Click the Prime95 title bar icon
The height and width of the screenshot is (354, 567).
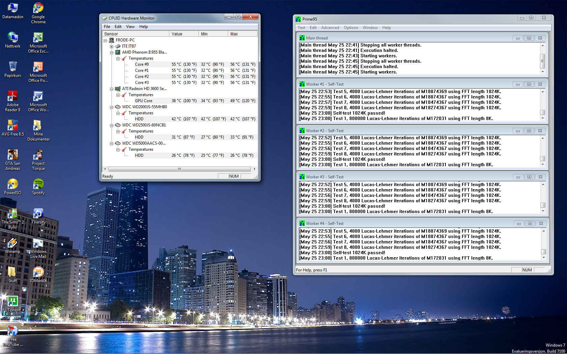pyautogui.click(x=298, y=19)
